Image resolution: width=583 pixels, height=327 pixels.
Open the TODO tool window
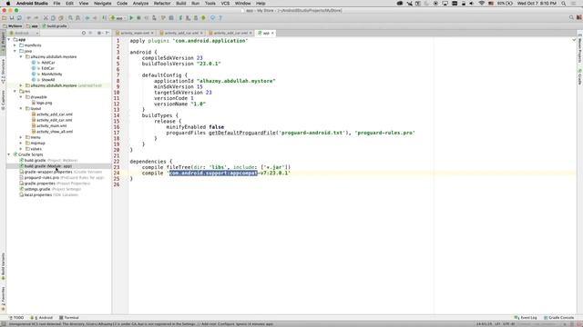point(16,318)
